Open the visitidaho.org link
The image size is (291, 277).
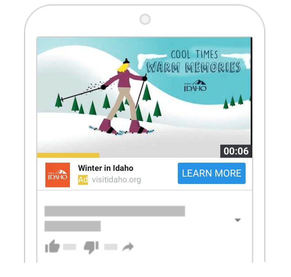[x=116, y=180]
